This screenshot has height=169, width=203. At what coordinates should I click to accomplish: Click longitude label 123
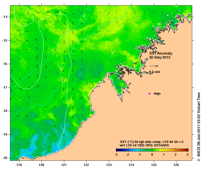(x=109, y=165)
